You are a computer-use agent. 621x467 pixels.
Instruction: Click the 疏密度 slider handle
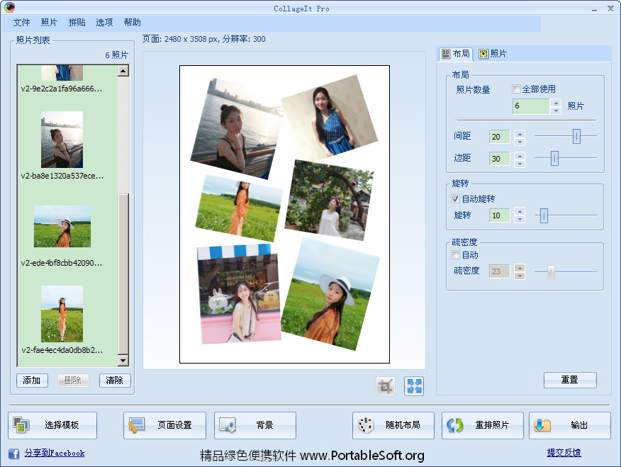click(551, 272)
